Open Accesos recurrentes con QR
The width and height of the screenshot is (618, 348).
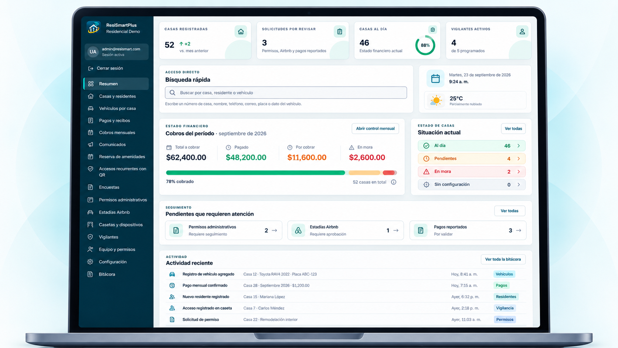click(116, 172)
